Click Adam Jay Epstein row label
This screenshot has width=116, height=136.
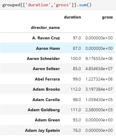pos(42,130)
